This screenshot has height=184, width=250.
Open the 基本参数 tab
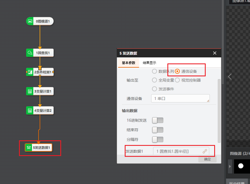pos(129,63)
